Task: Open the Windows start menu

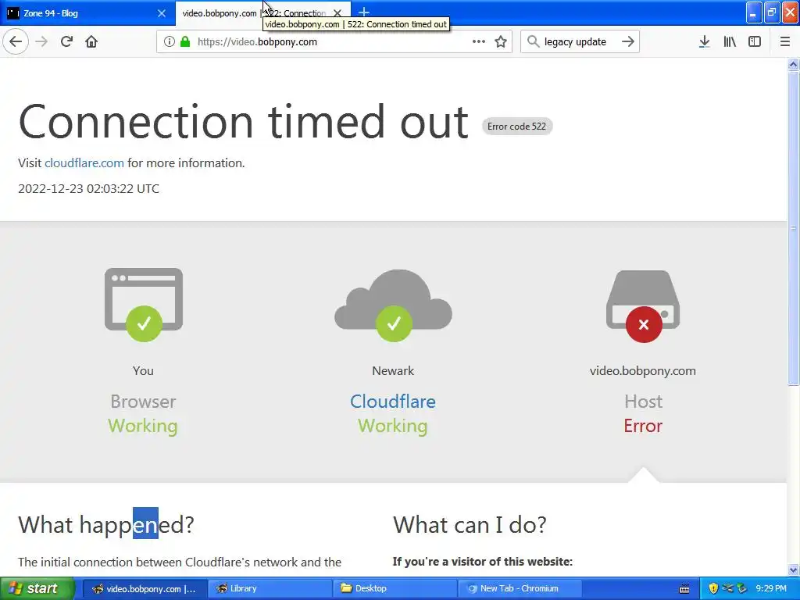Action: click(37, 588)
